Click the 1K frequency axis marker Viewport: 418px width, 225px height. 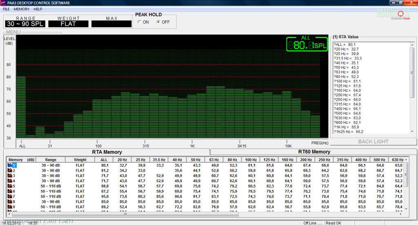click(192, 146)
